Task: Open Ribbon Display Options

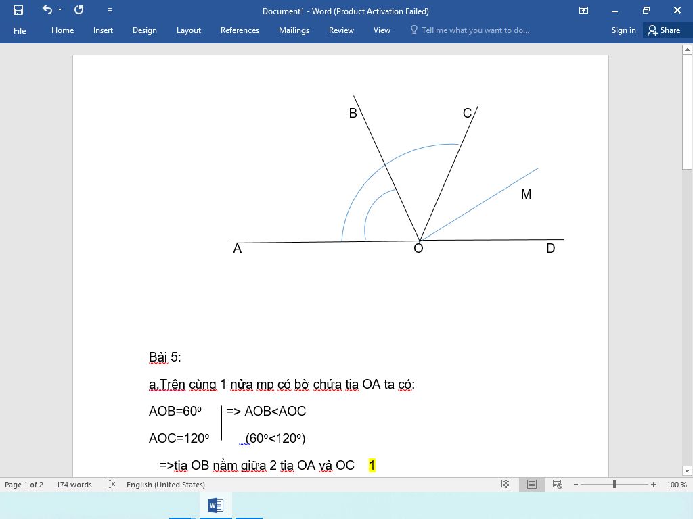Action: point(583,11)
